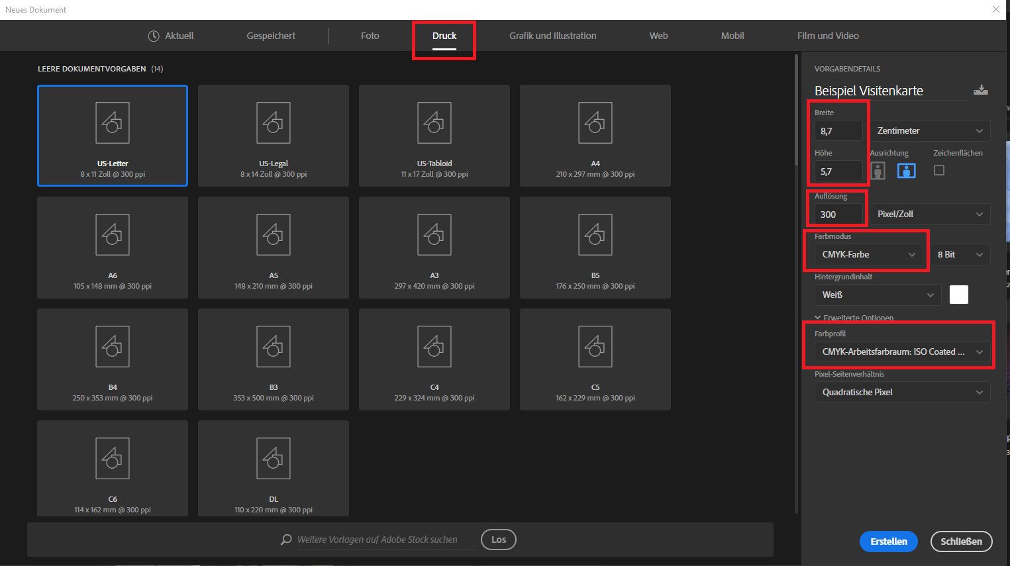Select the 8 Bit depth dropdown
The image size is (1010, 566).
click(x=960, y=254)
